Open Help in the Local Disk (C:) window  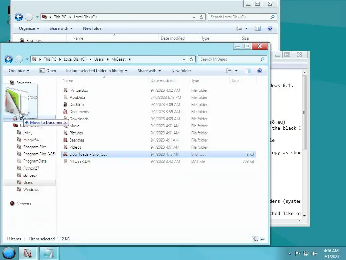pos(270,28)
